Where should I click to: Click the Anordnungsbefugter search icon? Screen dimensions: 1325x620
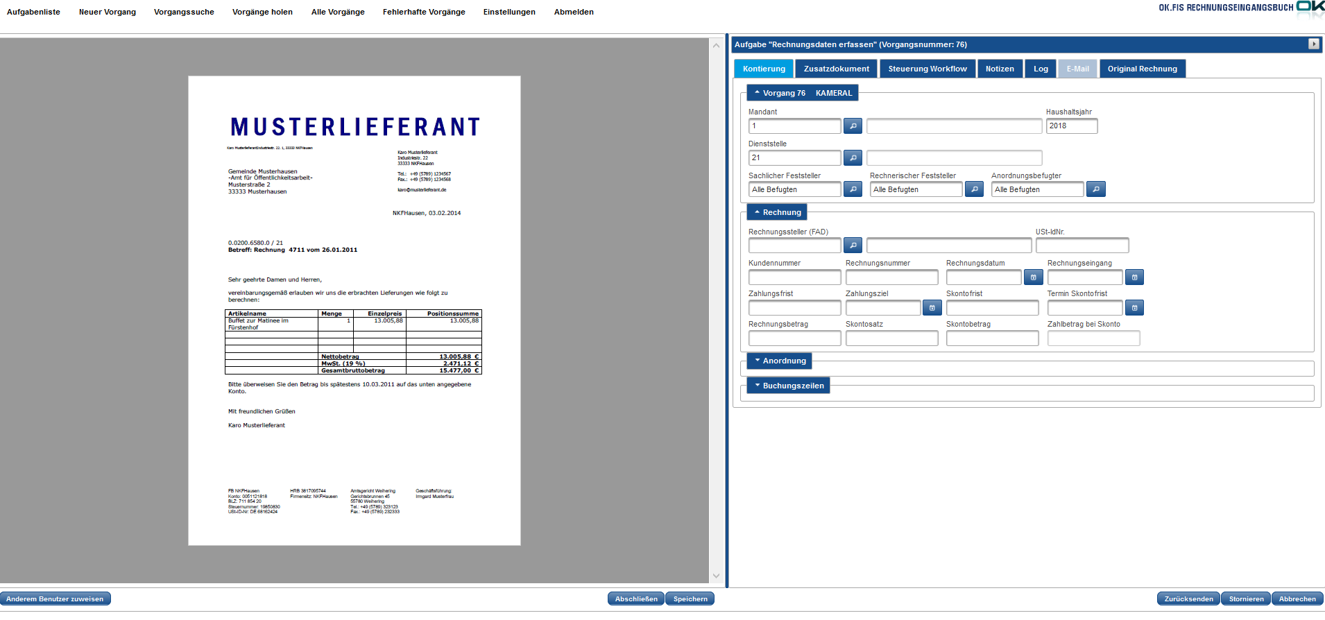(x=1095, y=189)
